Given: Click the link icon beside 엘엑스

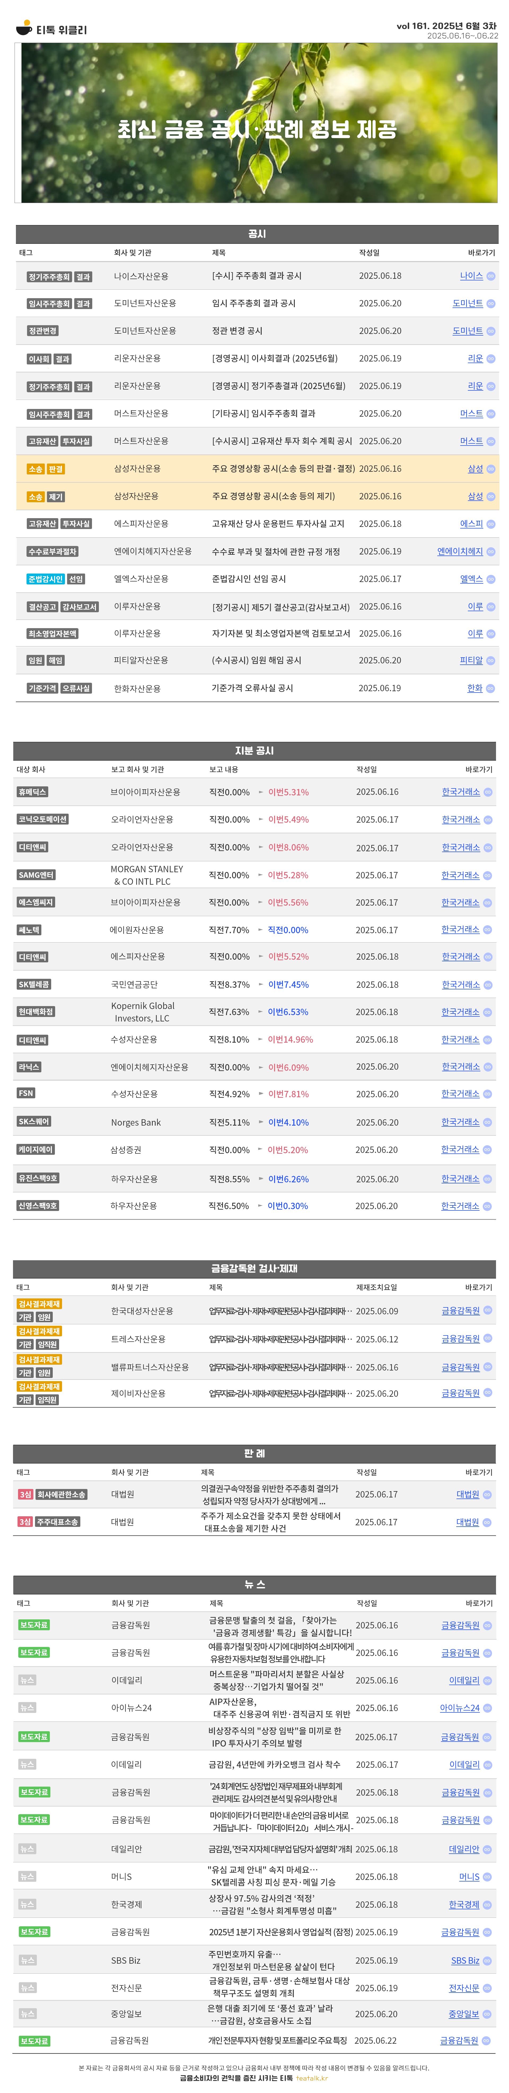Looking at the screenshot, I should (x=491, y=579).
